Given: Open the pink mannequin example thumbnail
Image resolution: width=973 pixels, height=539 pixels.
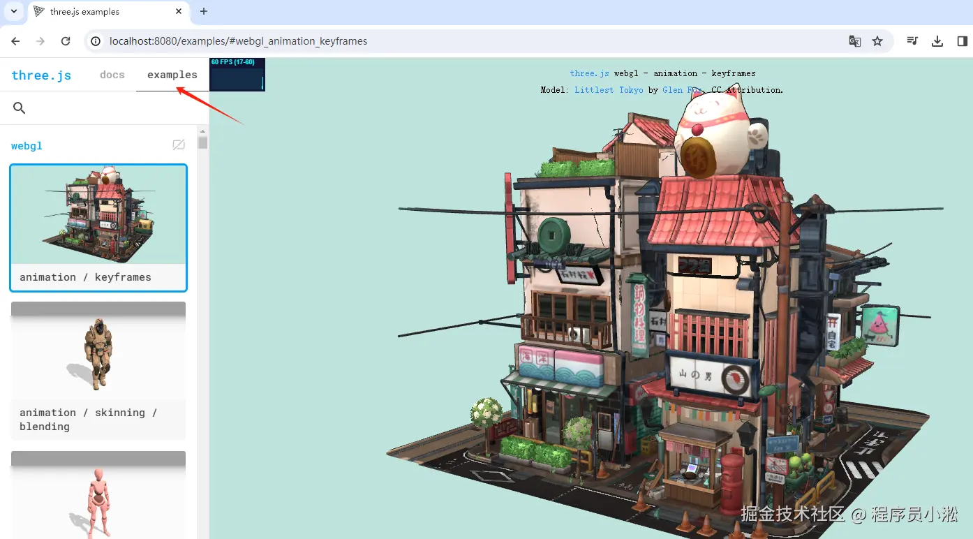Looking at the screenshot, I should coord(98,495).
